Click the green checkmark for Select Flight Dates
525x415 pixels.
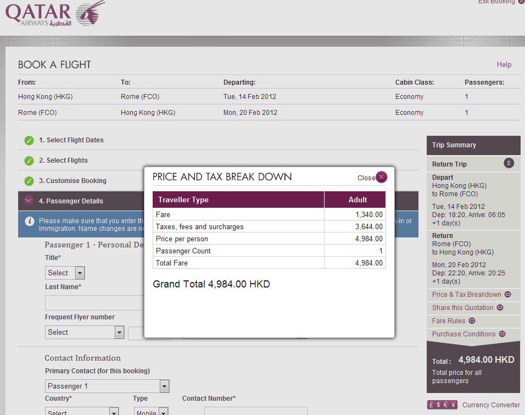[29, 141]
